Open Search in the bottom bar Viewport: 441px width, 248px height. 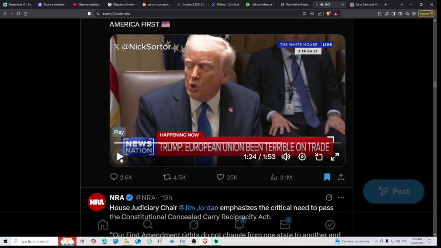point(148,225)
